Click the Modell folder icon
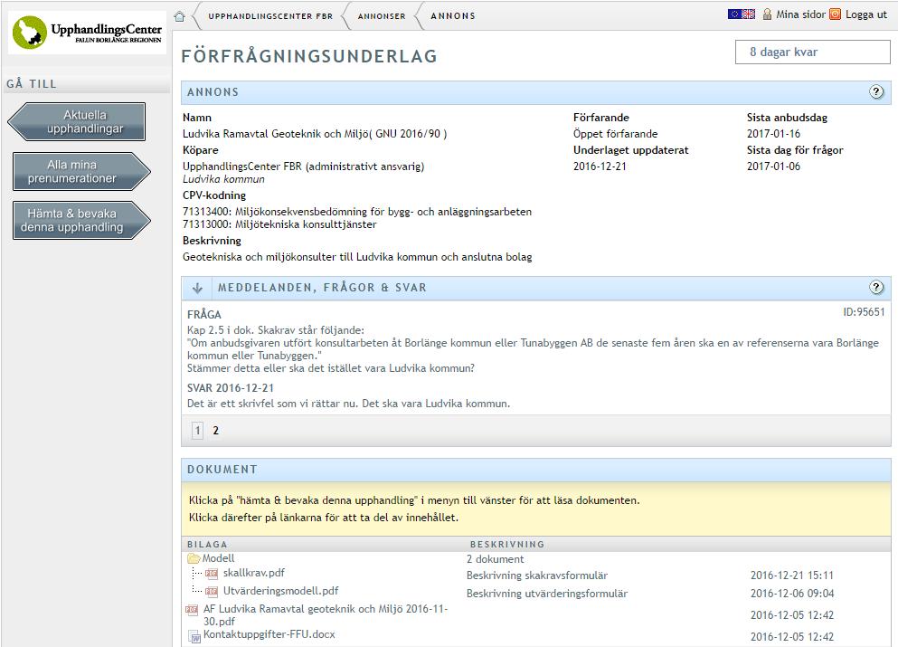 [x=194, y=558]
